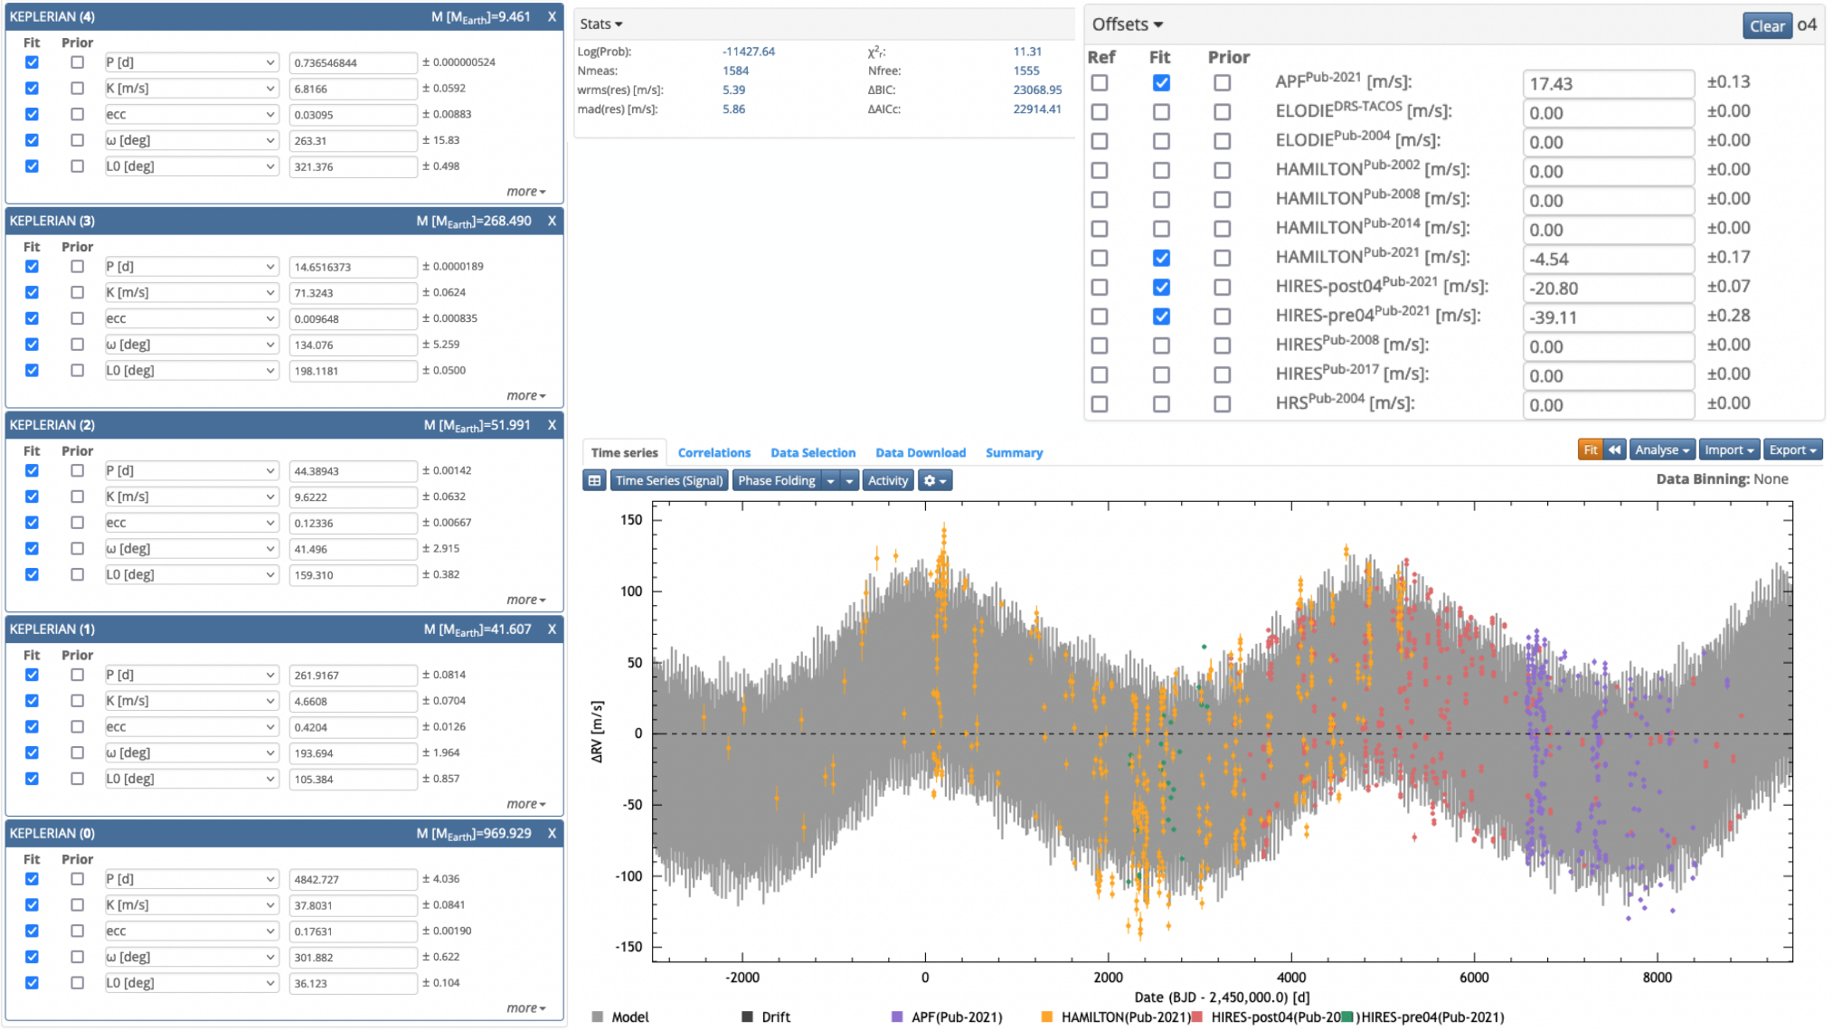
Task: Expand 'more' options under KEPLERIAN (3)
Action: 525,396
